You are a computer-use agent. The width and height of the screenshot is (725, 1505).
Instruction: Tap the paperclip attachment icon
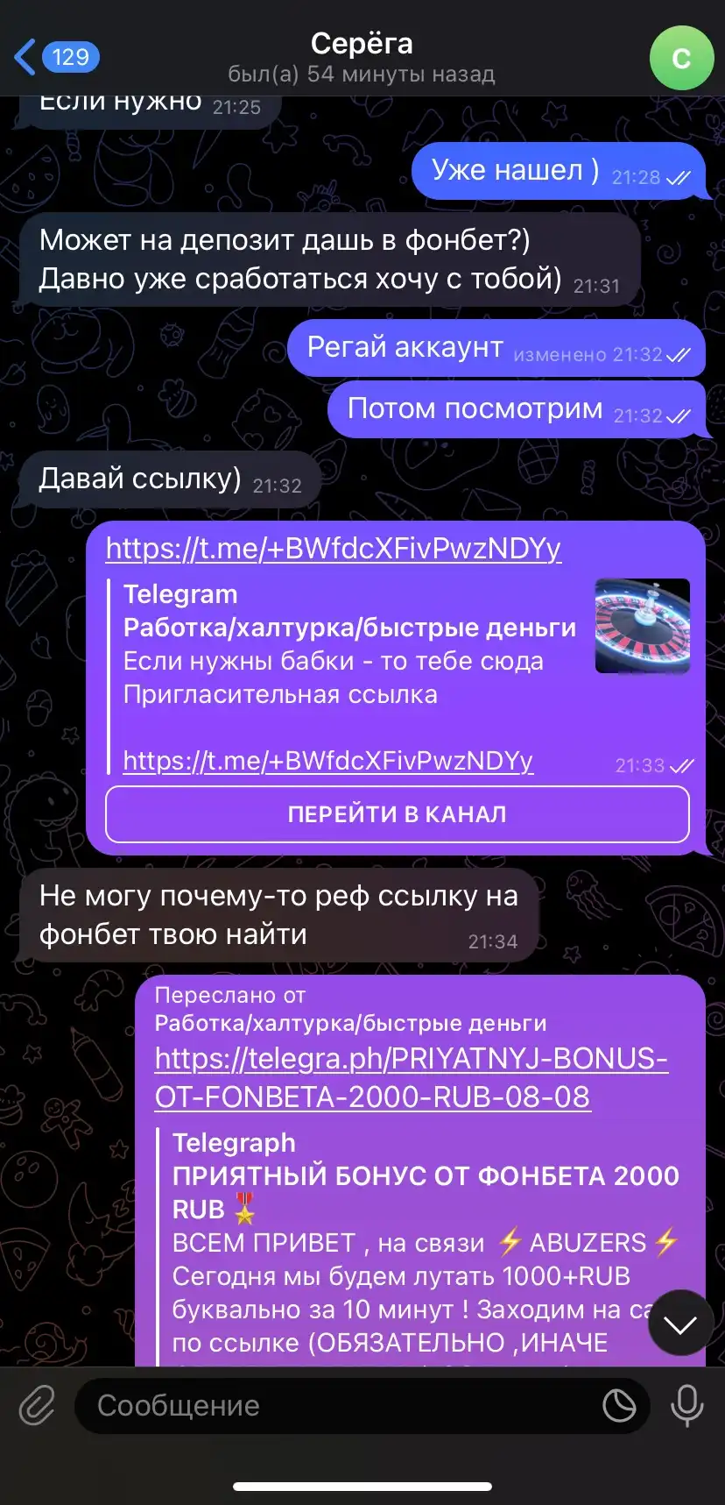click(x=37, y=1406)
